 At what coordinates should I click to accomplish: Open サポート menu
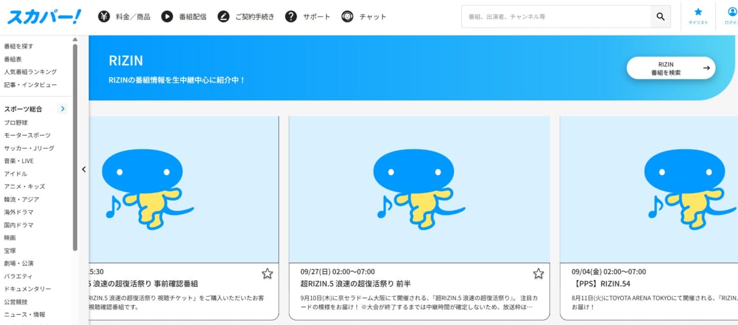[317, 17]
